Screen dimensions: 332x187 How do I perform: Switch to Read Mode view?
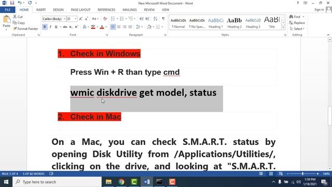point(261,173)
